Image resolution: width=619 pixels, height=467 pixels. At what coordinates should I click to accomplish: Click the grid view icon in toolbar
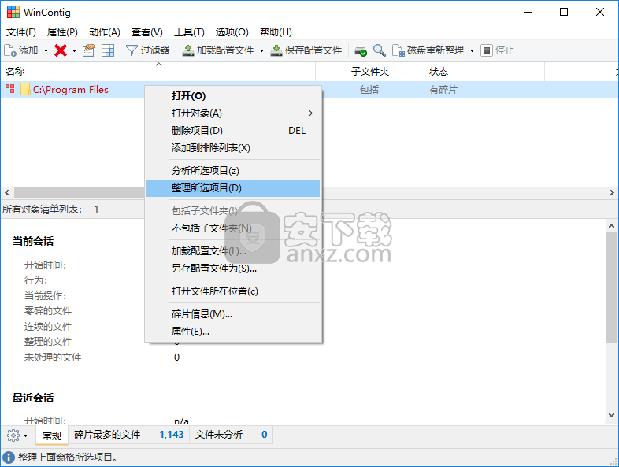(108, 50)
